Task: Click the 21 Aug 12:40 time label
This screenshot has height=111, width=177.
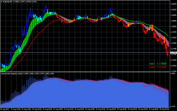Action: [x=16, y=109]
